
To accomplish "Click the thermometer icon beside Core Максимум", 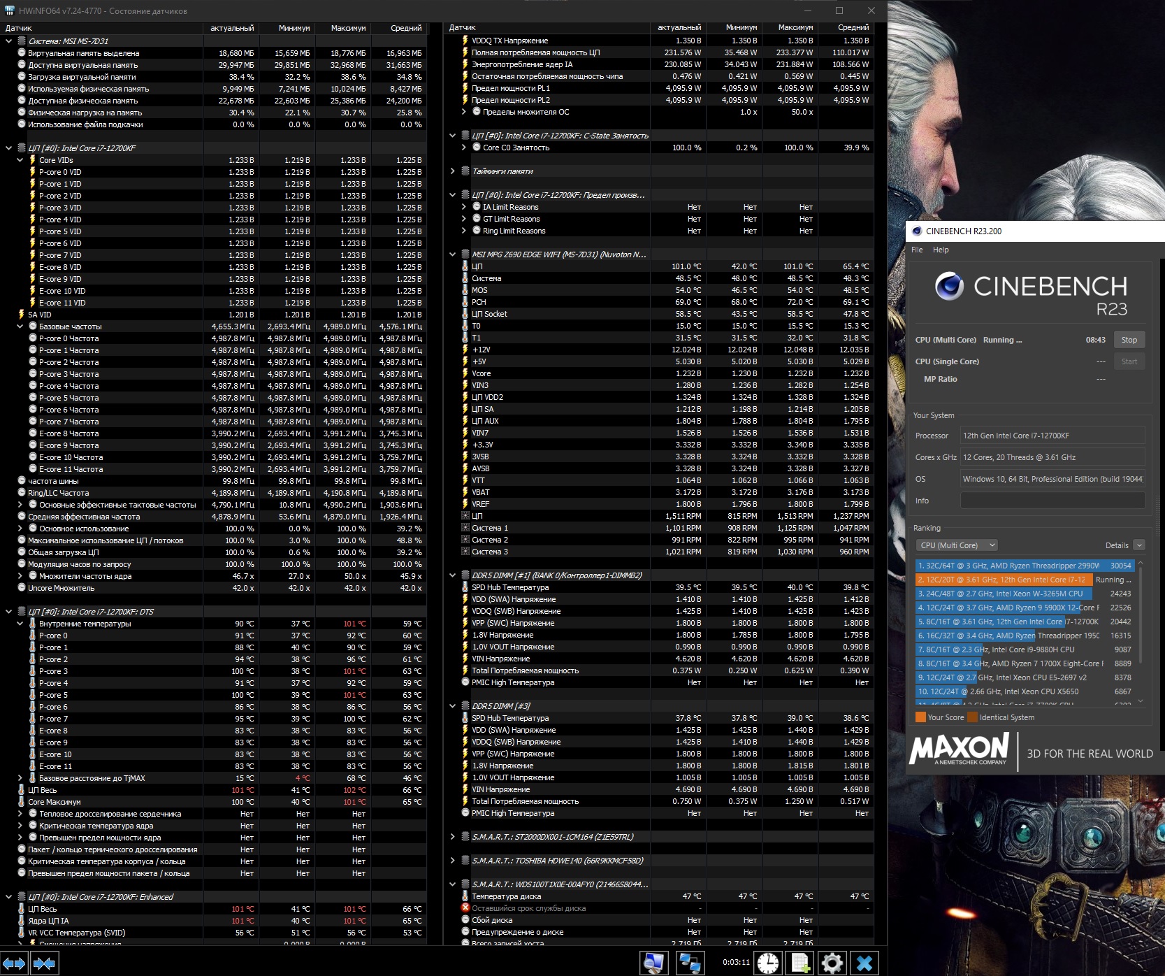I will click(x=22, y=802).
